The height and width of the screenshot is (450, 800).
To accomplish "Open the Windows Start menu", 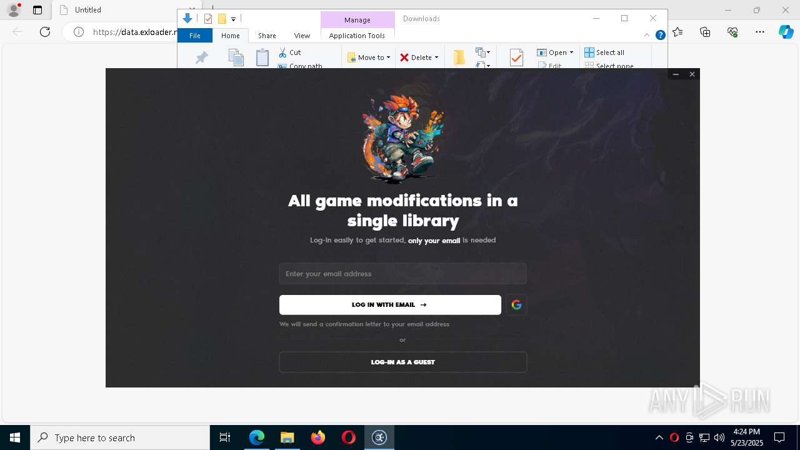I will click(x=15, y=437).
